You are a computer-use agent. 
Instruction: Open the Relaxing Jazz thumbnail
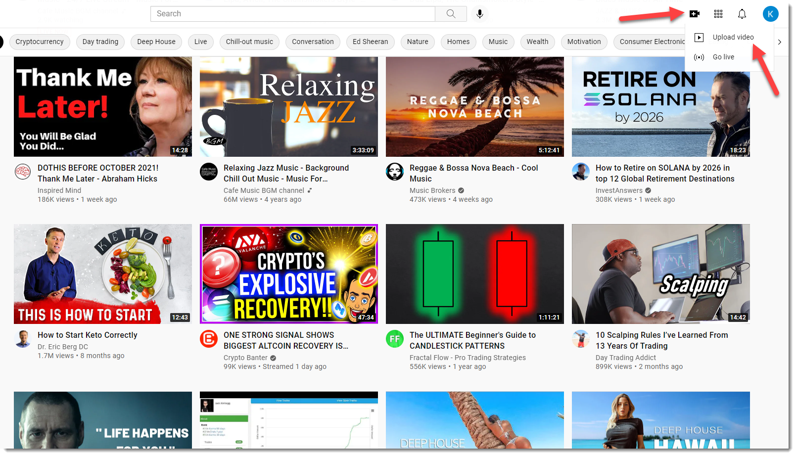[289, 107]
